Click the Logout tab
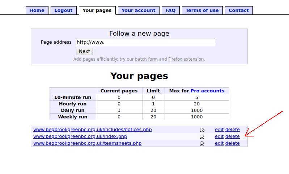289x174 pixels. pyautogui.click(x=63, y=10)
